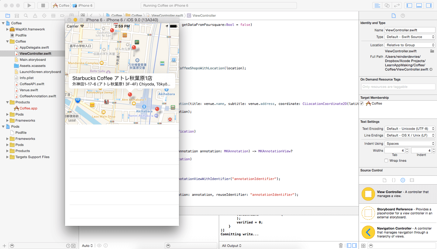Viewport: 437px width, 249px height.
Task: Tap Starbucks Coffee callout in simulator map
Action: 122,81
